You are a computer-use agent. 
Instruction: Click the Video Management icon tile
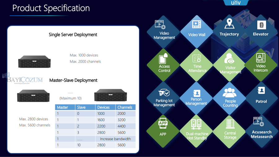click(164, 30)
